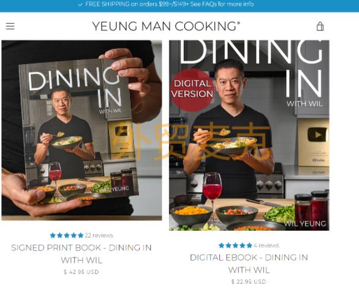This screenshot has width=359, height=290.
Task: Open Signed Print Book - Dining In title
Action: 81,254
